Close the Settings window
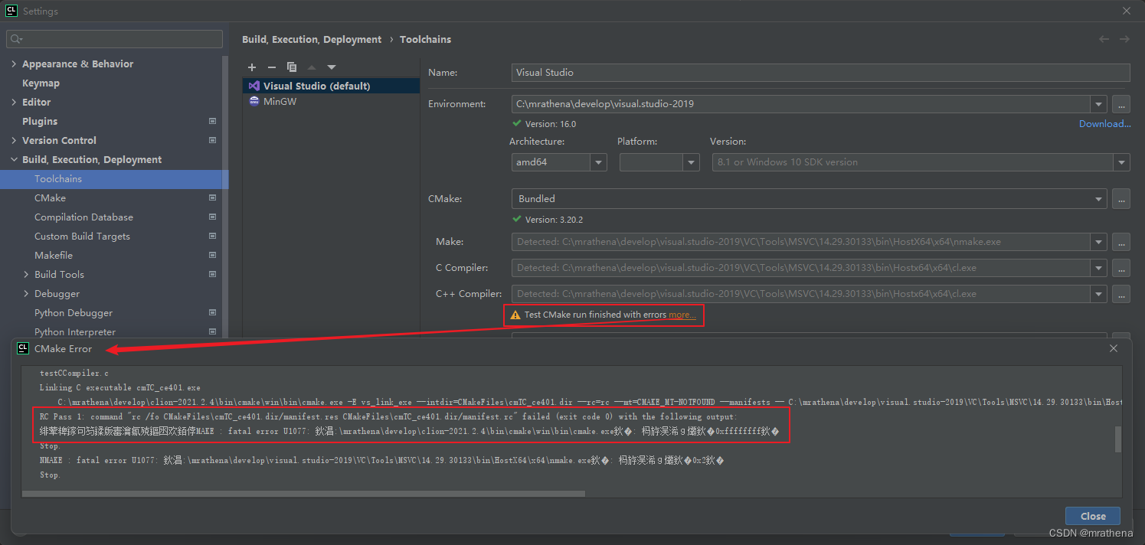The image size is (1145, 545). pos(1127,11)
